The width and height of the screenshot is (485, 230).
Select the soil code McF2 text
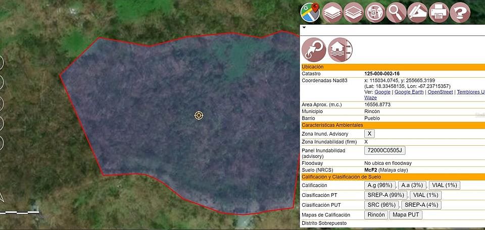click(x=370, y=170)
